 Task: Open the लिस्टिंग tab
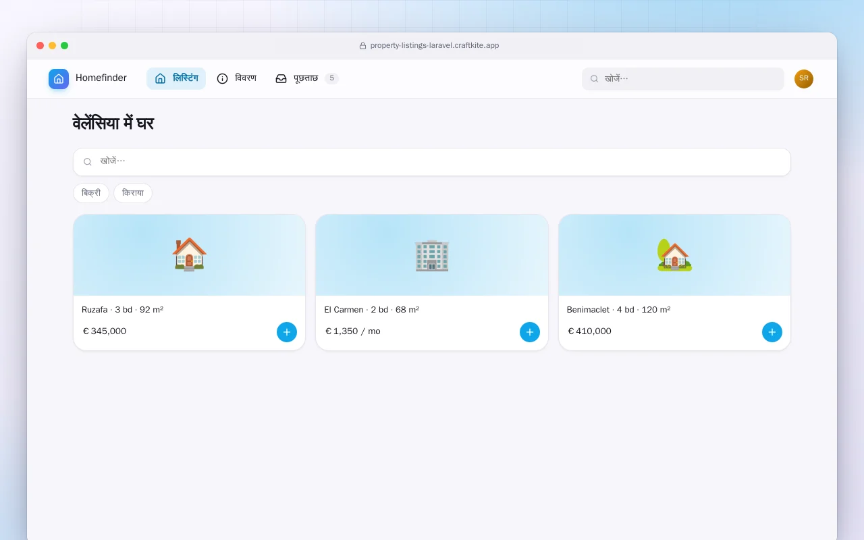pos(176,78)
